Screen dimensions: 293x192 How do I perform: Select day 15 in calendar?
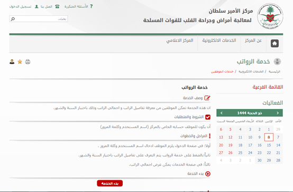click(269, 145)
